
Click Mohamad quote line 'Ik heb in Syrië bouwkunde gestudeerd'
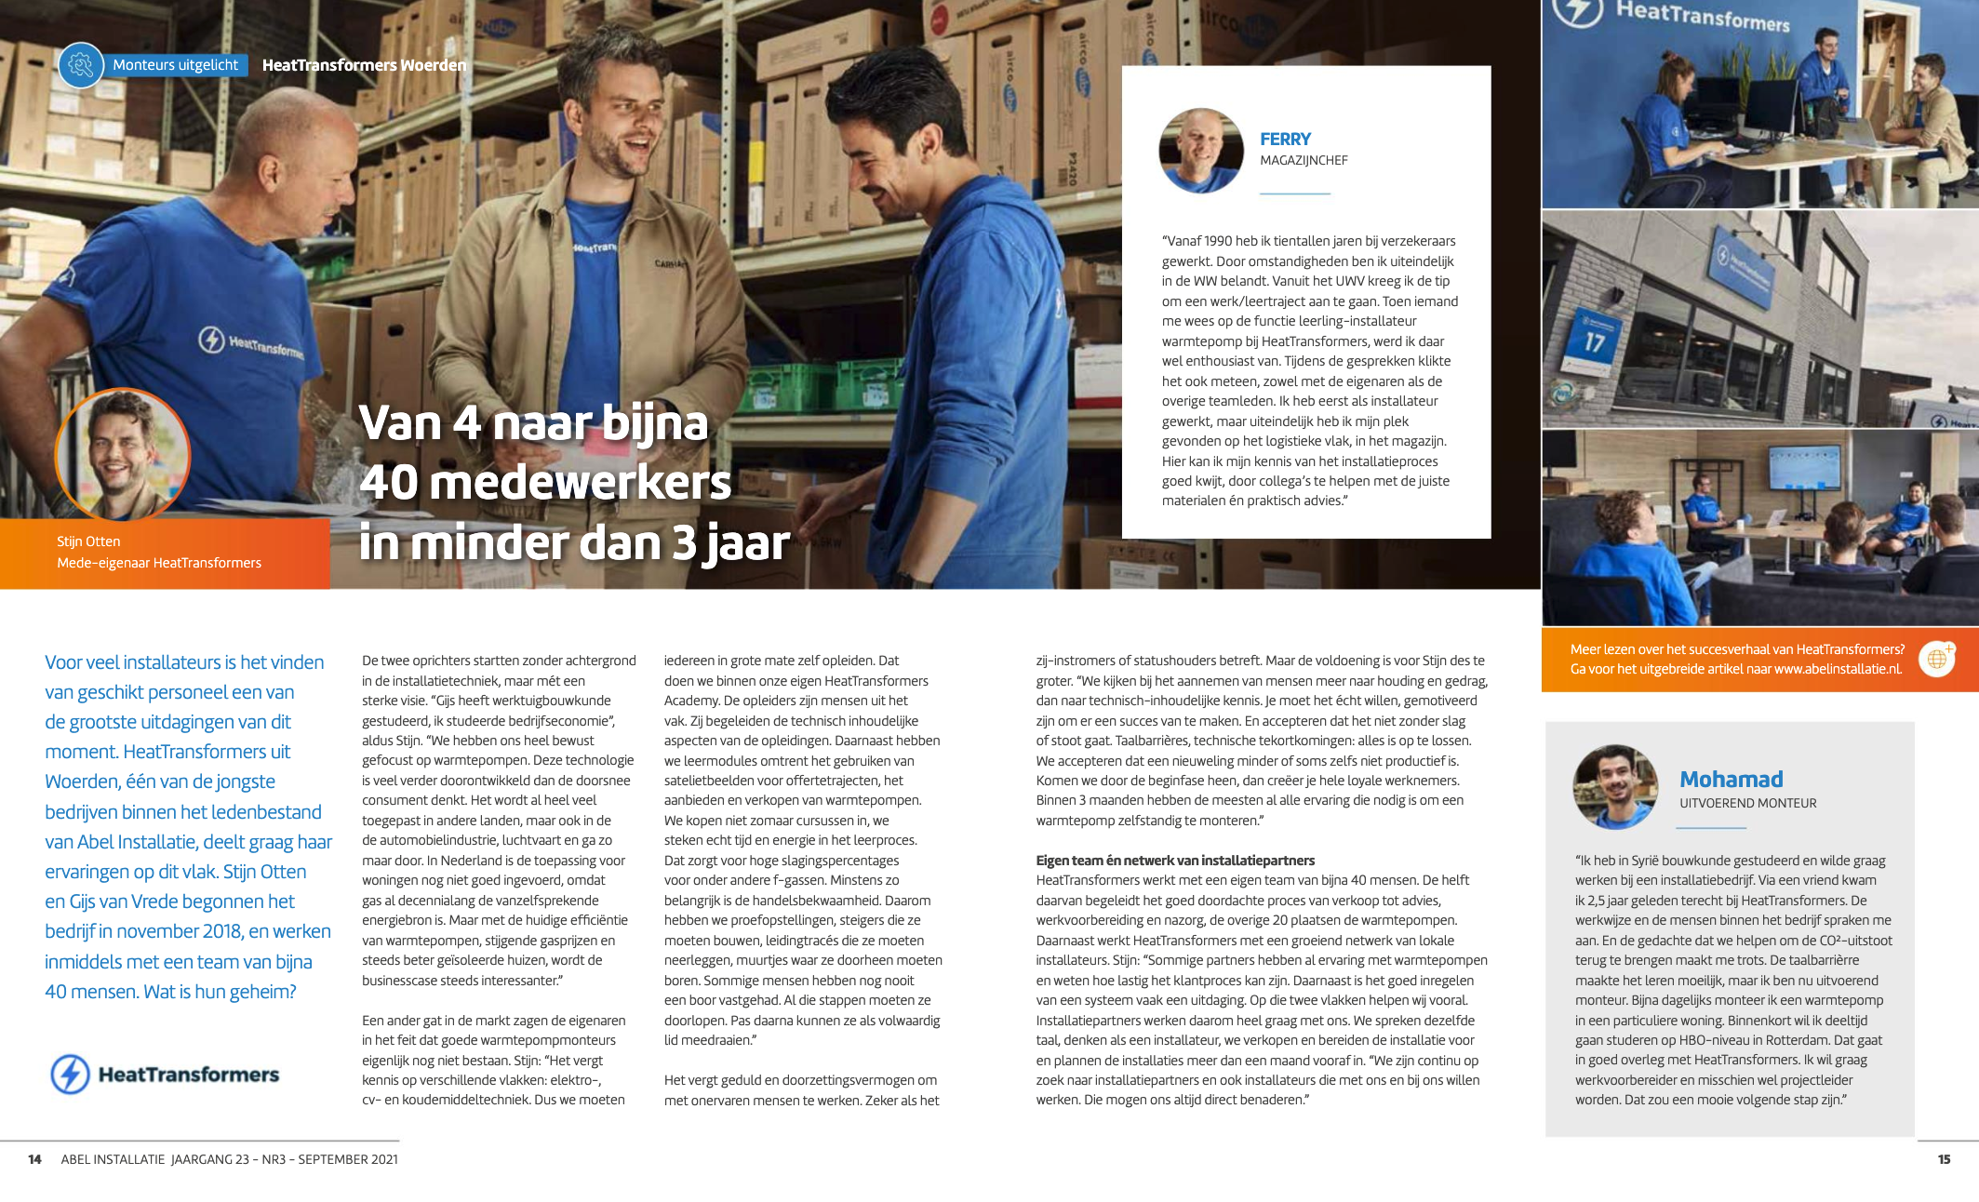[1730, 861]
